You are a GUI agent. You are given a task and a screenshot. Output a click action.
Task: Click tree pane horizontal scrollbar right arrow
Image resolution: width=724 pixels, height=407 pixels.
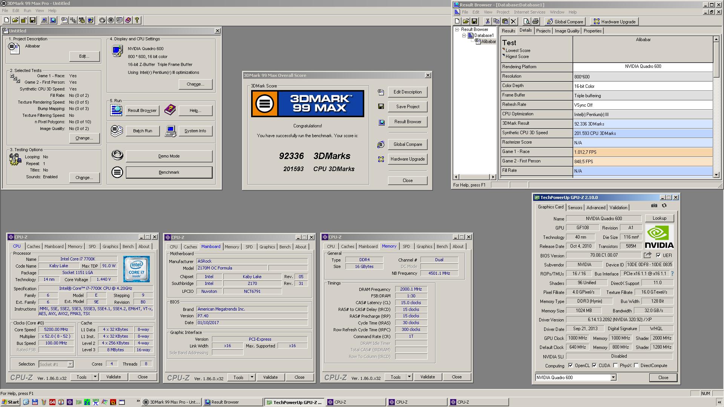[493, 177]
